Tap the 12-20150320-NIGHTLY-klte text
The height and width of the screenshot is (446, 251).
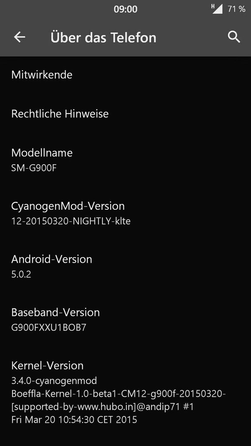[x=71, y=221]
